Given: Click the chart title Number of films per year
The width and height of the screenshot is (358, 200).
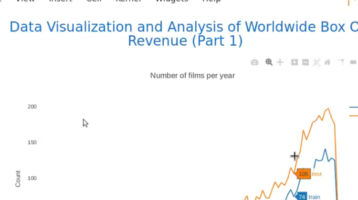Looking at the screenshot, I should (192, 76).
